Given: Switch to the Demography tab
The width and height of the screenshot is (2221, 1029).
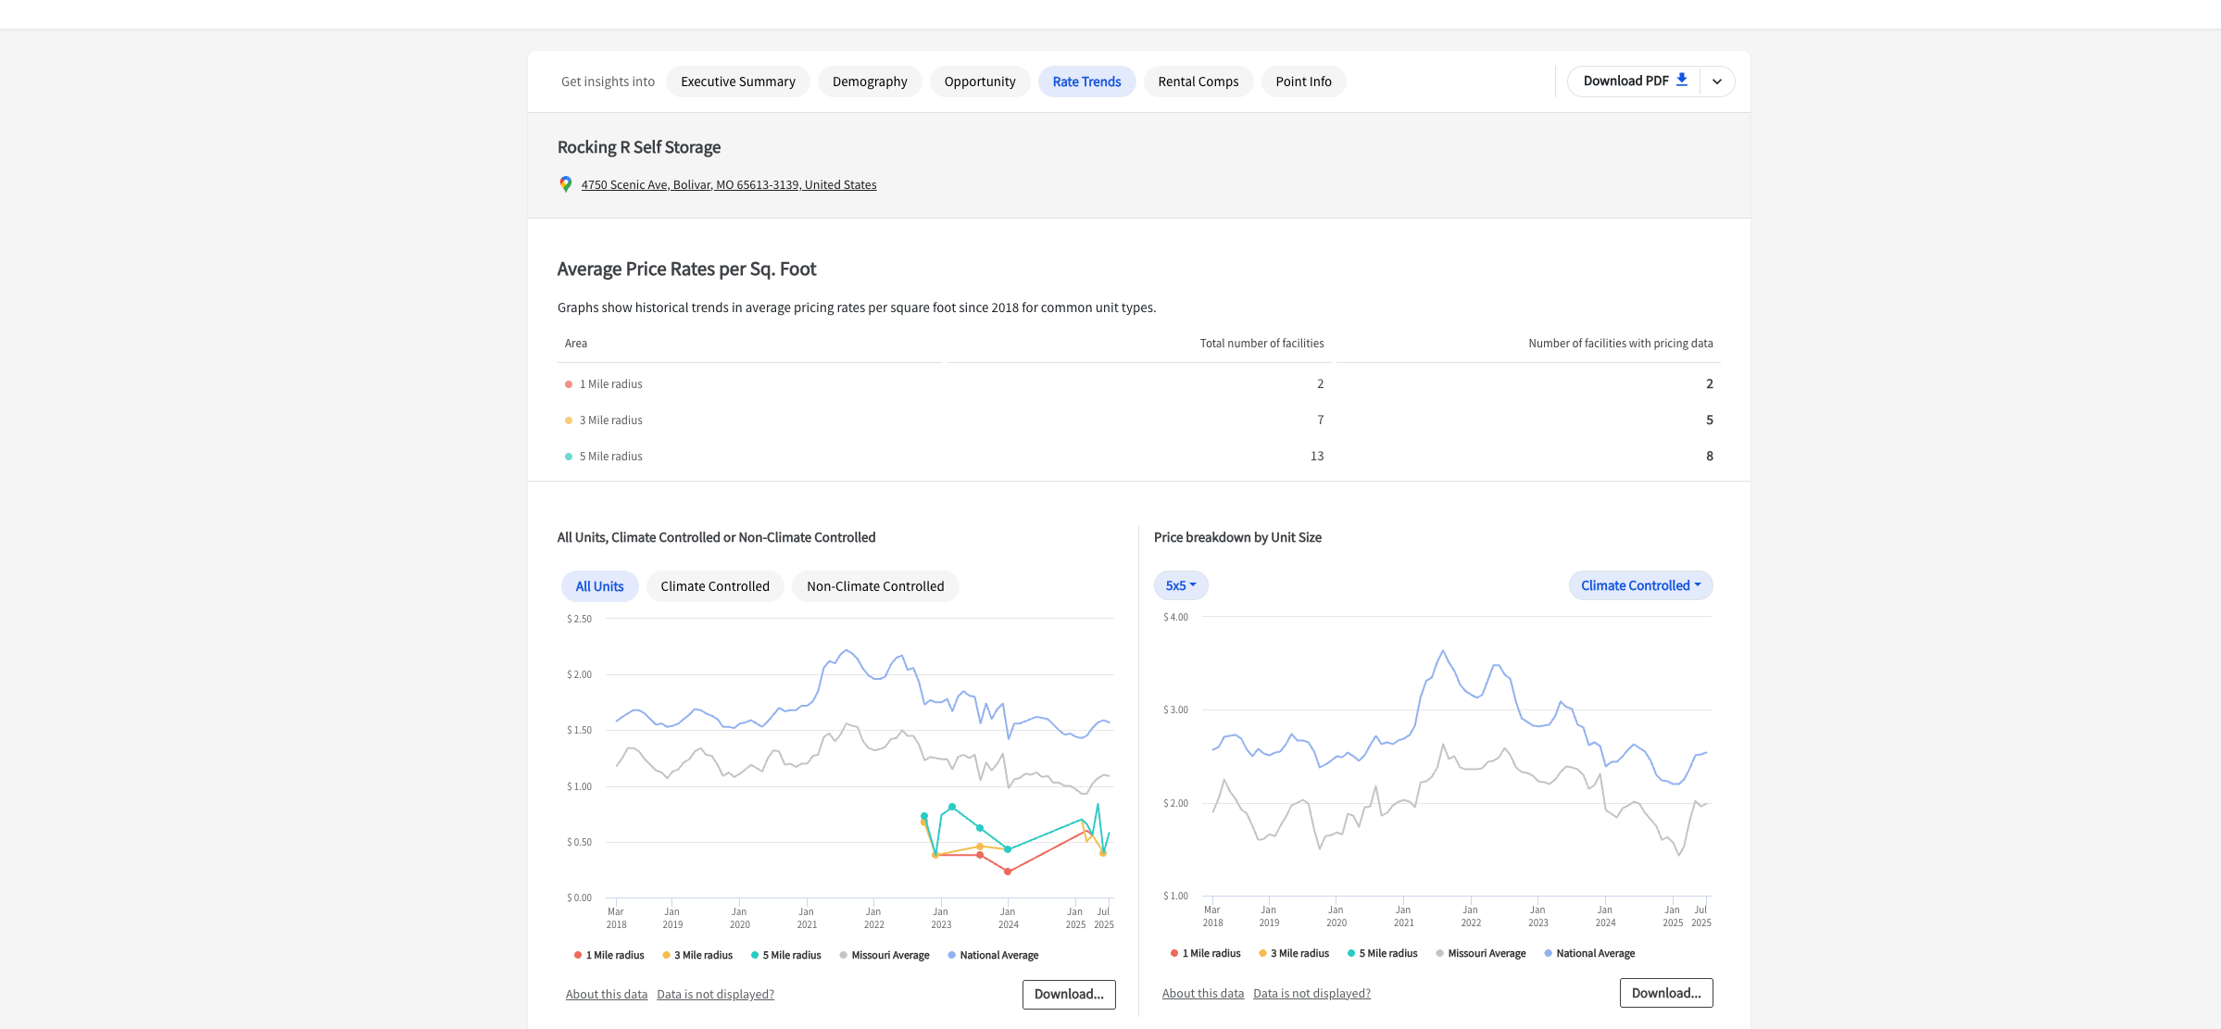Looking at the screenshot, I should 870,82.
